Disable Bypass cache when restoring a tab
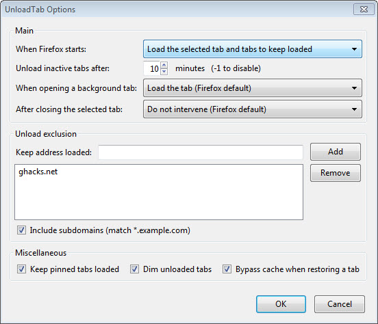 227,269
